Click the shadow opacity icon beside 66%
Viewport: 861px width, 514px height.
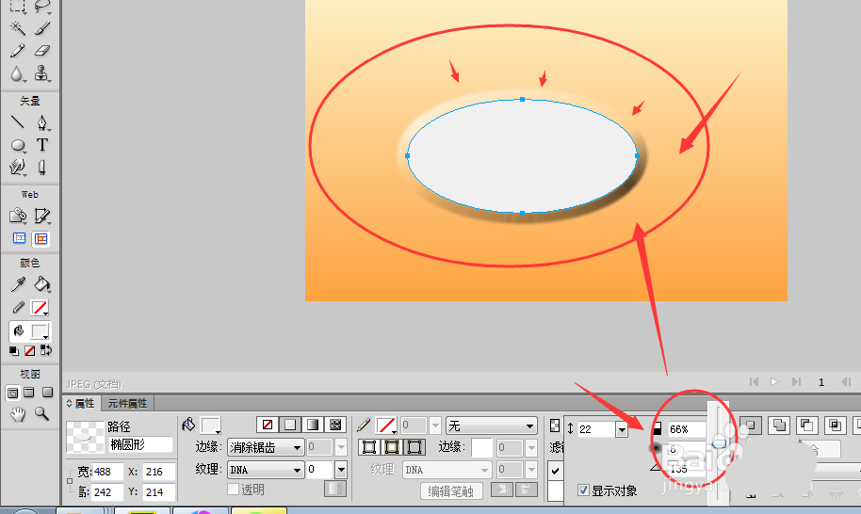pos(658,428)
